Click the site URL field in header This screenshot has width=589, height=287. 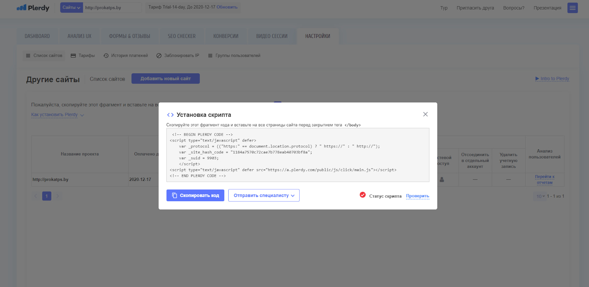click(112, 8)
